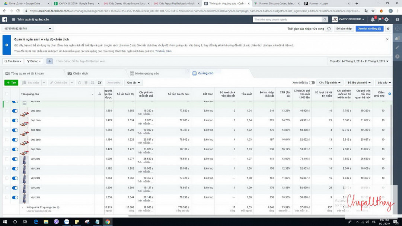Open the help question mark icon

397,19
